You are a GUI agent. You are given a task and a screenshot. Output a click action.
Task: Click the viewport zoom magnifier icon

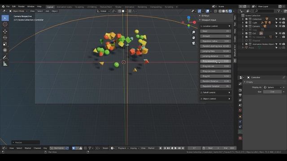click(193, 32)
